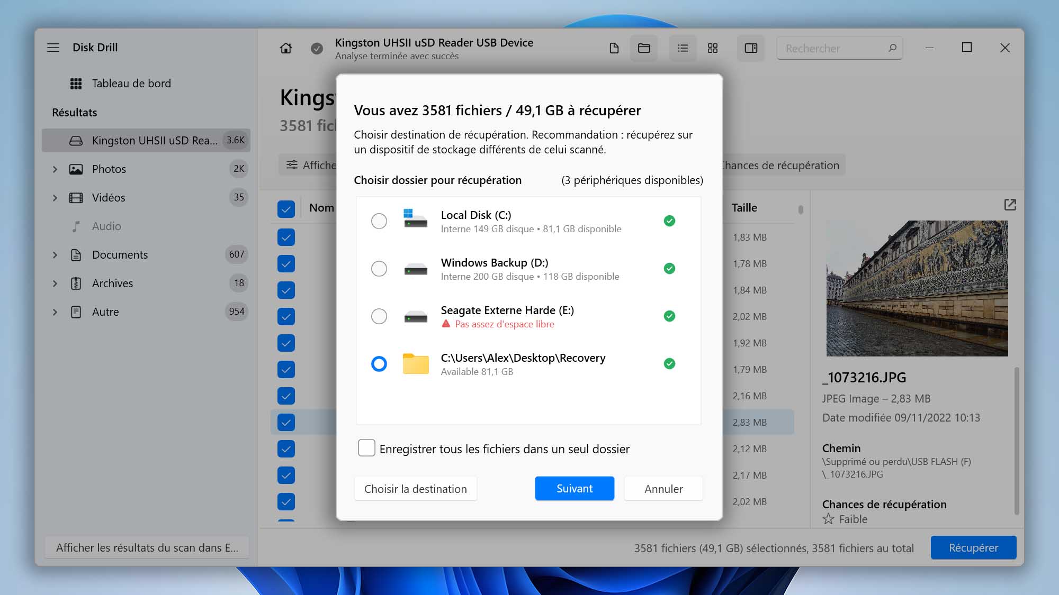Expand the Vidéos category
1059x595 pixels.
pyautogui.click(x=55, y=198)
